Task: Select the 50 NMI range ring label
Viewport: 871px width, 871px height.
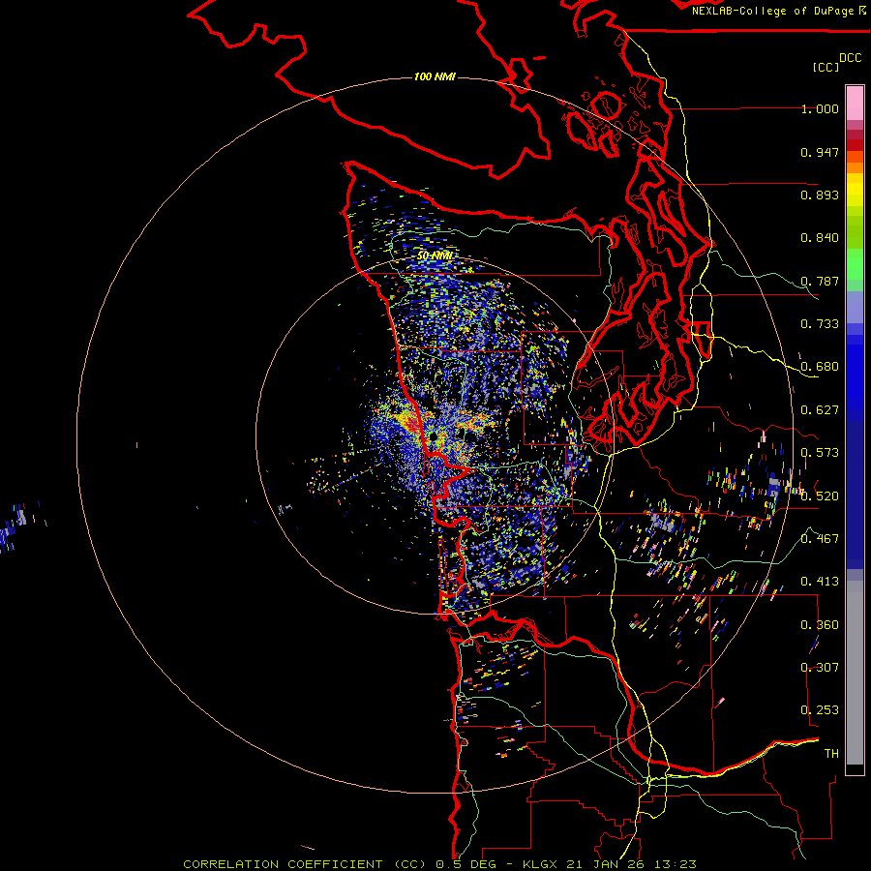Action: click(x=435, y=255)
